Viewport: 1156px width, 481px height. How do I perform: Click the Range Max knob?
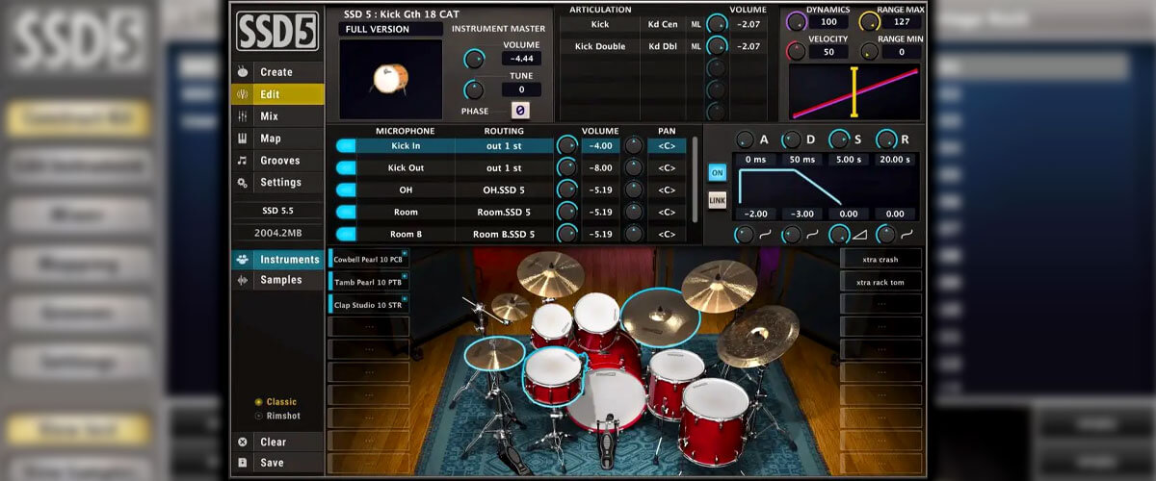point(869,21)
